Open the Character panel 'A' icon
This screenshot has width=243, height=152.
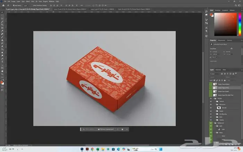coord(207,28)
